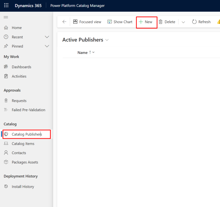This screenshot has height=207, width=220.
Task: Click the Refresh circular arrow icon
Action: [194, 22]
